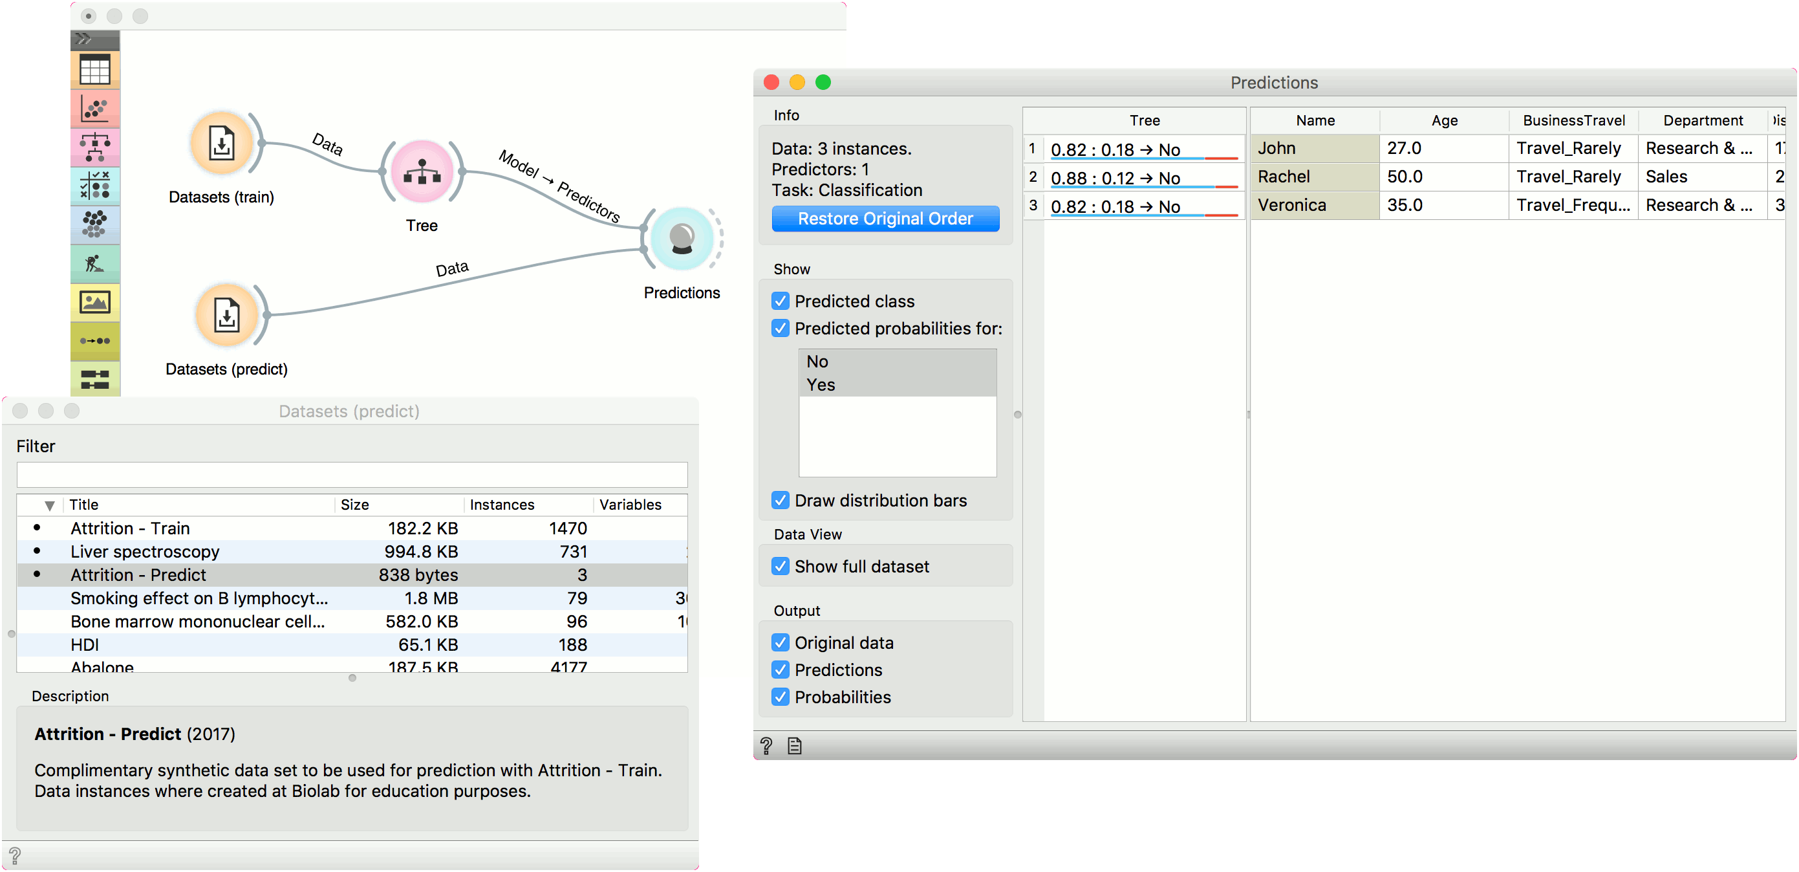Image resolution: width=1799 pixels, height=872 pixels.
Task: Open help in the Predictions window
Action: (x=766, y=747)
